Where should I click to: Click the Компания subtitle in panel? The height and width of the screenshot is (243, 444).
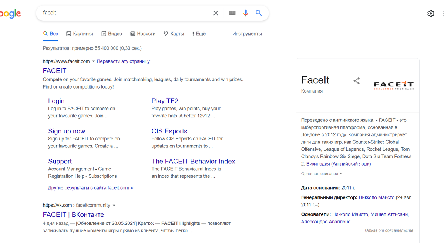coord(312,91)
